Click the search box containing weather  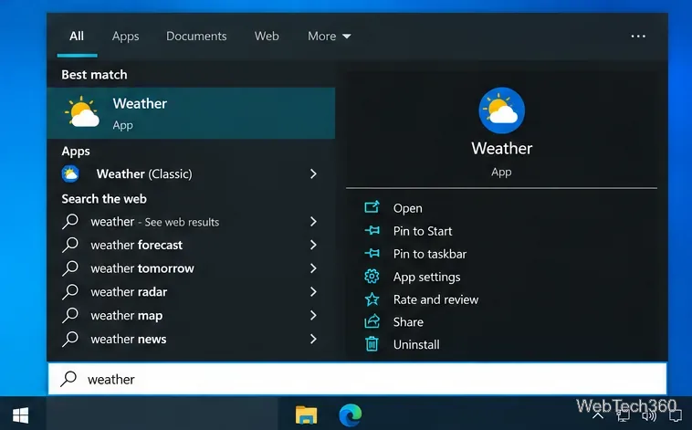(x=358, y=379)
